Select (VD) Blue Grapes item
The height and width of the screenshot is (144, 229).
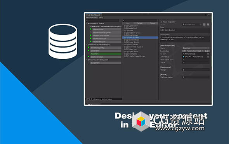click(x=140, y=35)
